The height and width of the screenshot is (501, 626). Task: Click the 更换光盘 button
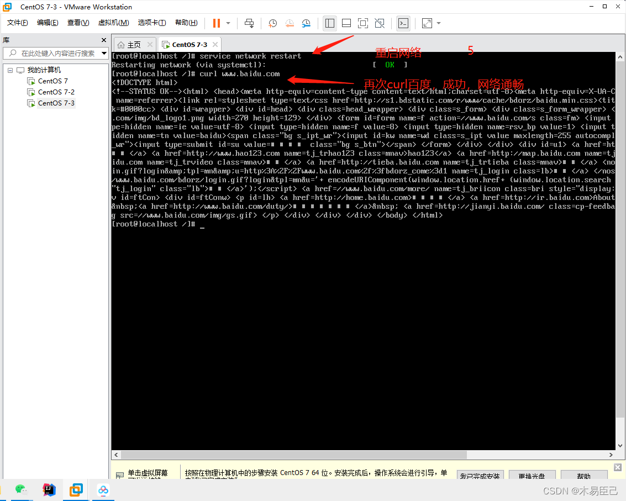[532, 475]
